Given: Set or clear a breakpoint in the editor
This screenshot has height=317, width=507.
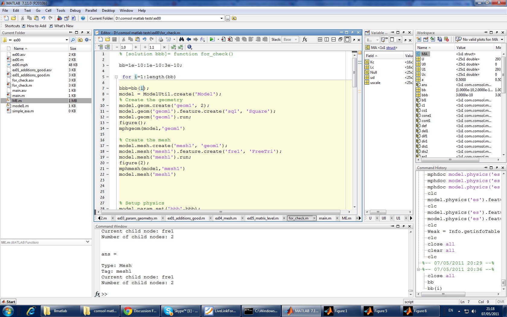Looking at the screenshot, I should coord(223,39).
